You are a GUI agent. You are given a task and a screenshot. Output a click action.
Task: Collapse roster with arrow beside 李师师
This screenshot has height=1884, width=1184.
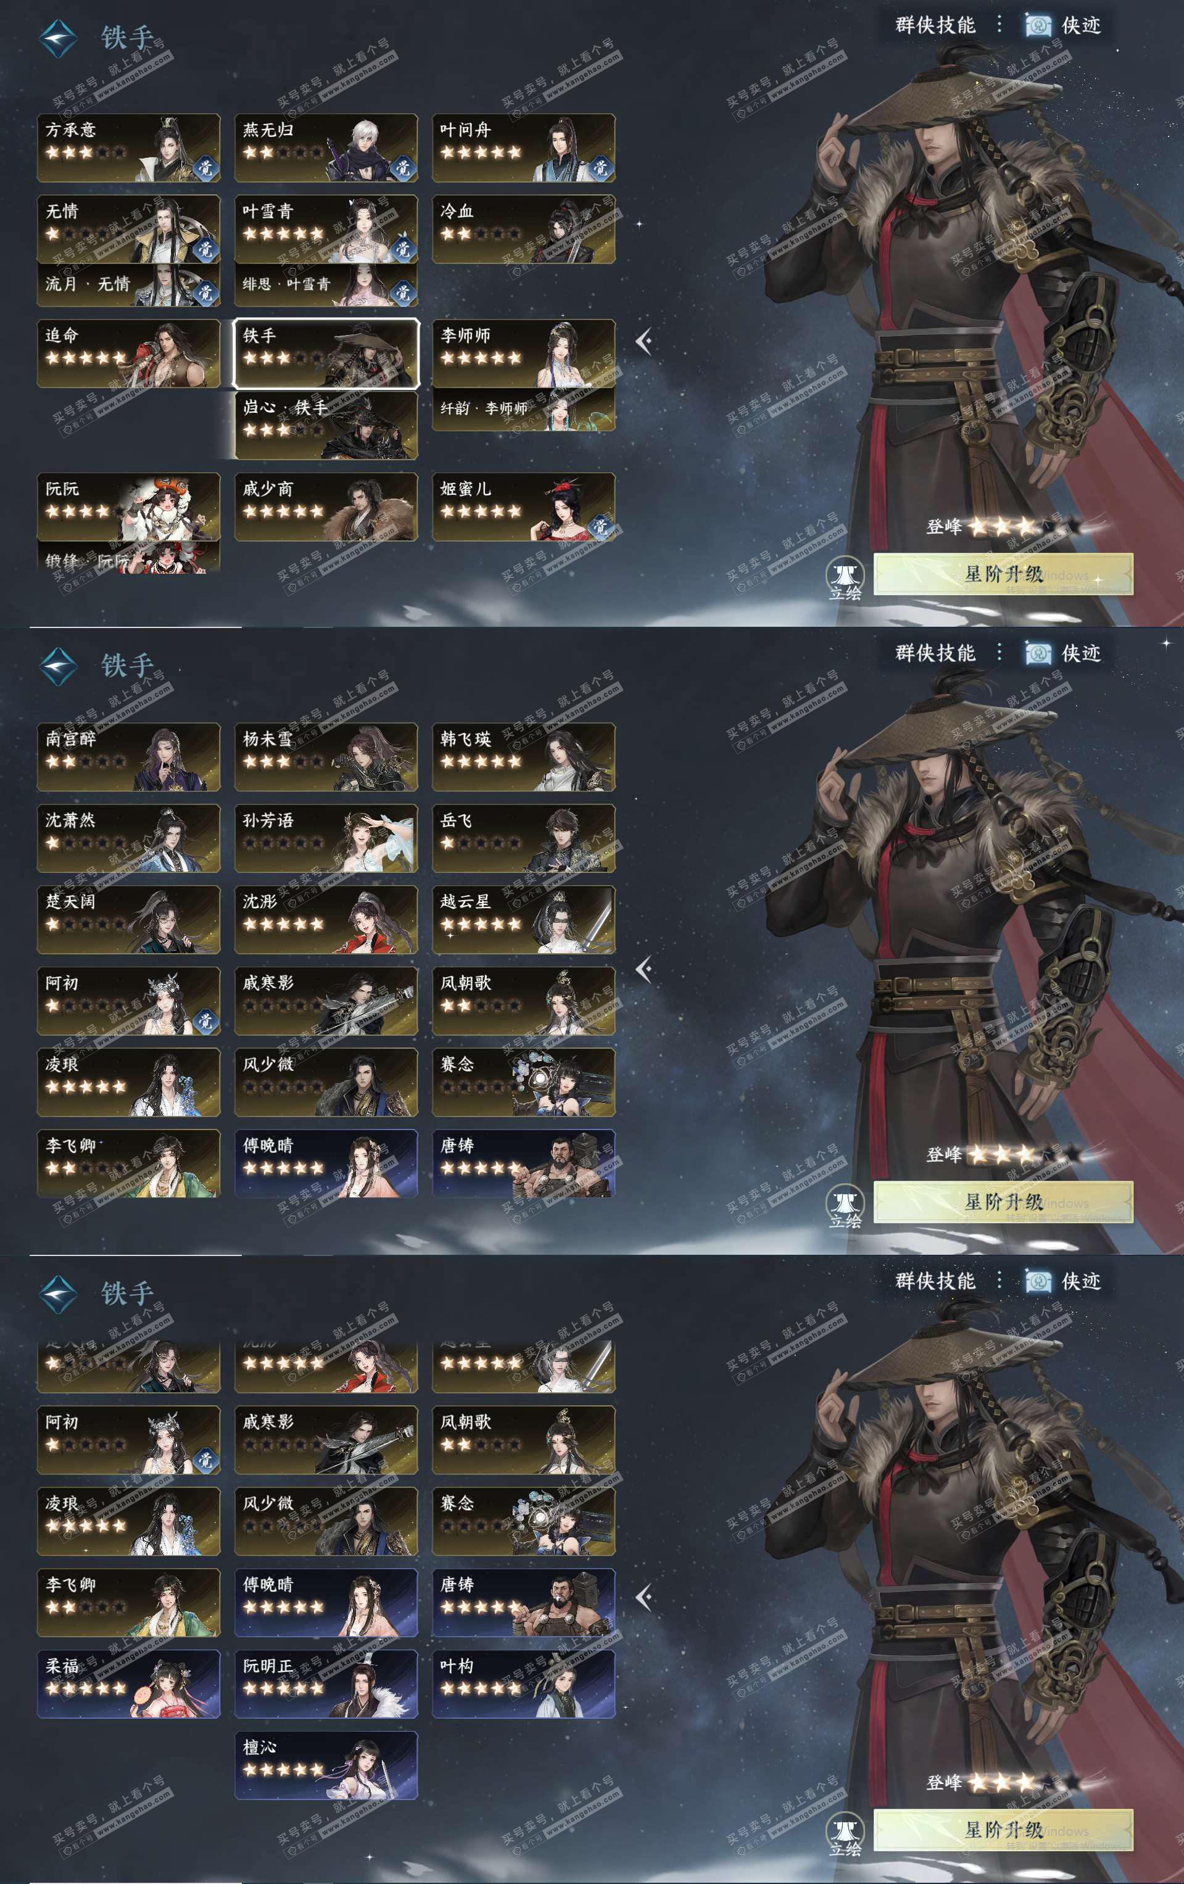tap(644, 341)
